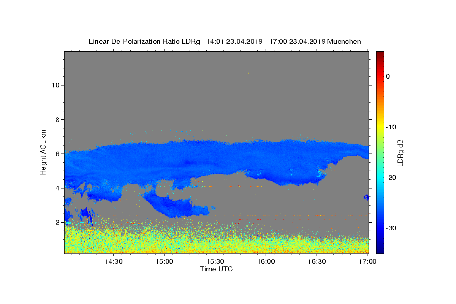This screenshot has width=456, height=304.
Task: Click the 14:30 time tick label
Action: tap(113, 261)
